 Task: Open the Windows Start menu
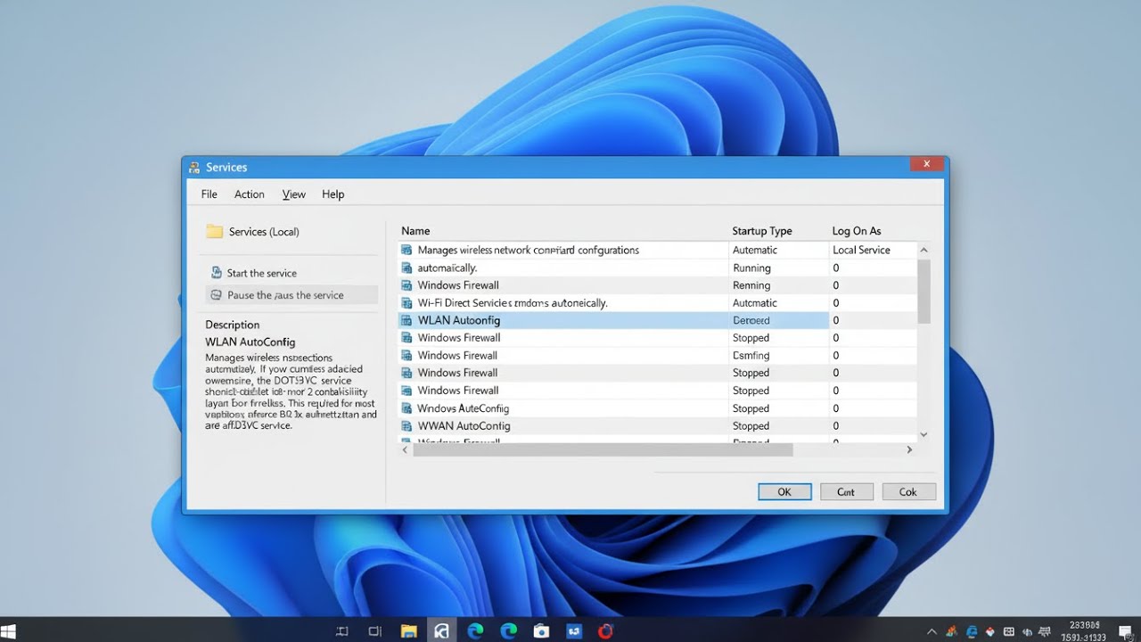pyautogui.click(x=9, y=631)
